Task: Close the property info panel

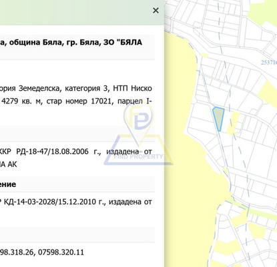Action: click(156, 10)
